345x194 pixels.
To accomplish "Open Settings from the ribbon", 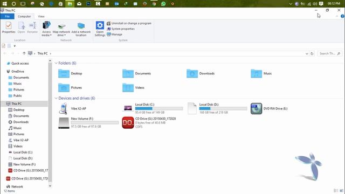I will tap(100, 29).
